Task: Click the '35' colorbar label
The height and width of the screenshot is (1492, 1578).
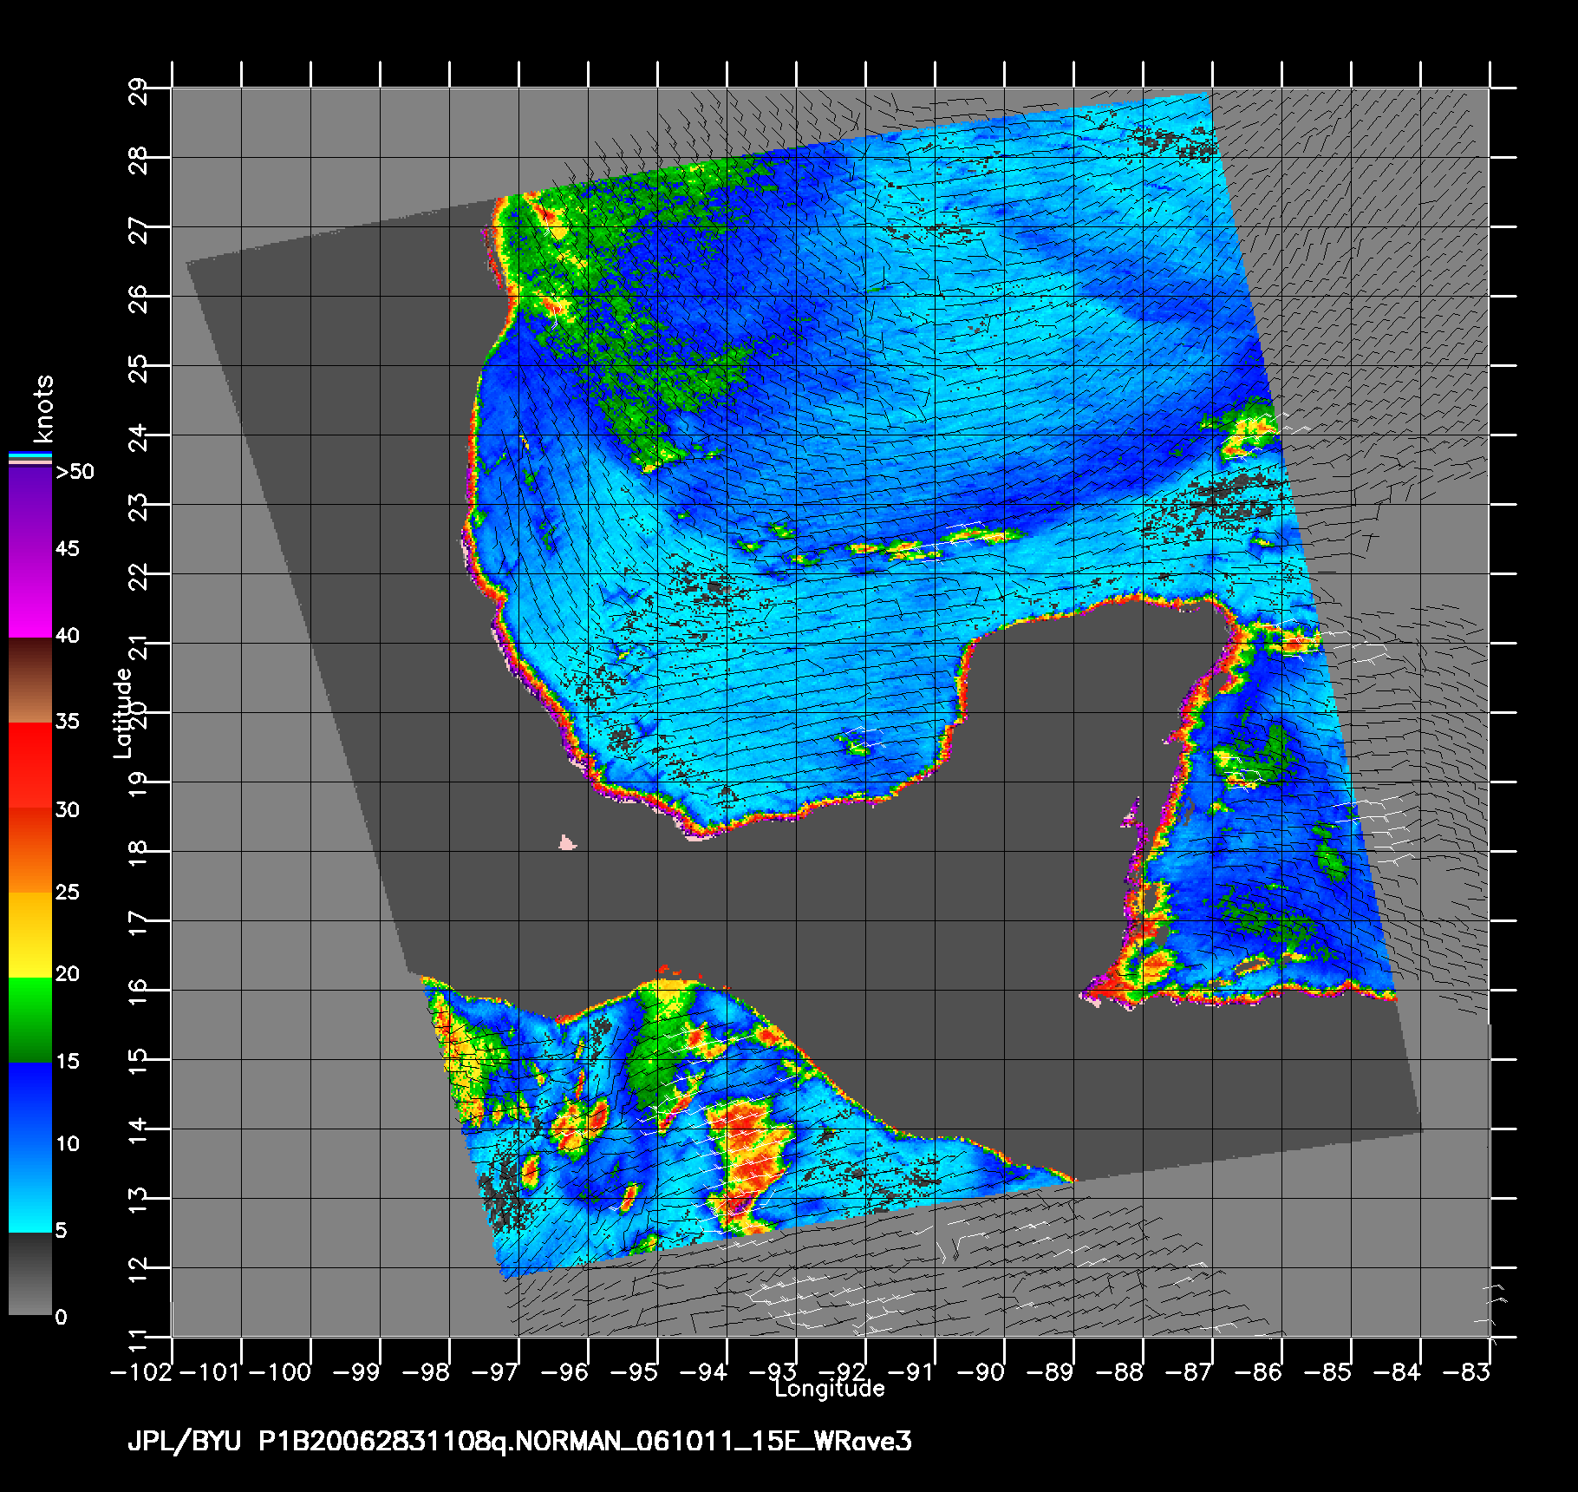Action: [x=68, y=721]
